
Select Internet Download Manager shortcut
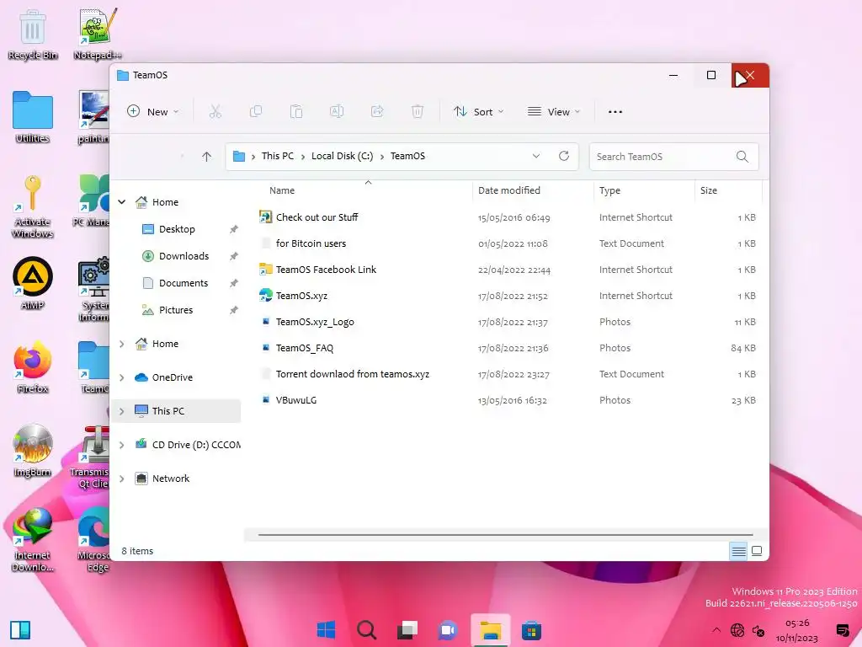point(33,540)
